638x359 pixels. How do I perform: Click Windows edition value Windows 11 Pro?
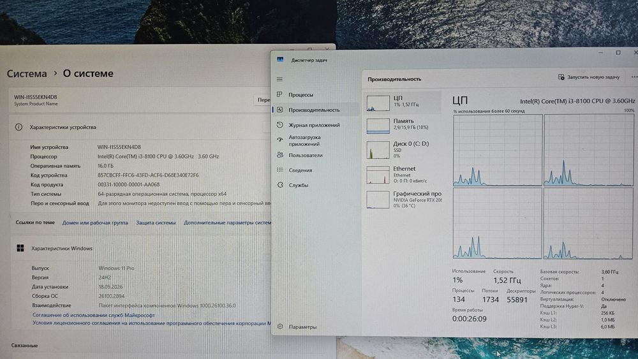point(116,268)
